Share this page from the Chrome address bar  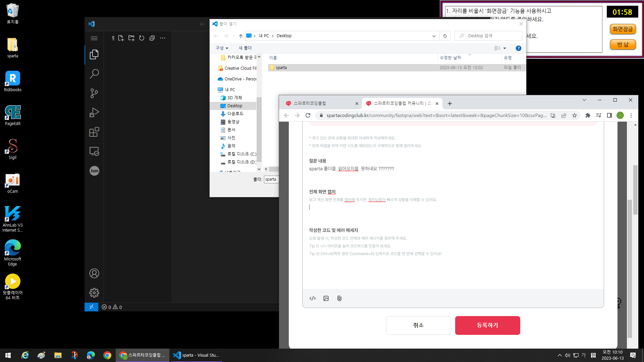(564, 115)
